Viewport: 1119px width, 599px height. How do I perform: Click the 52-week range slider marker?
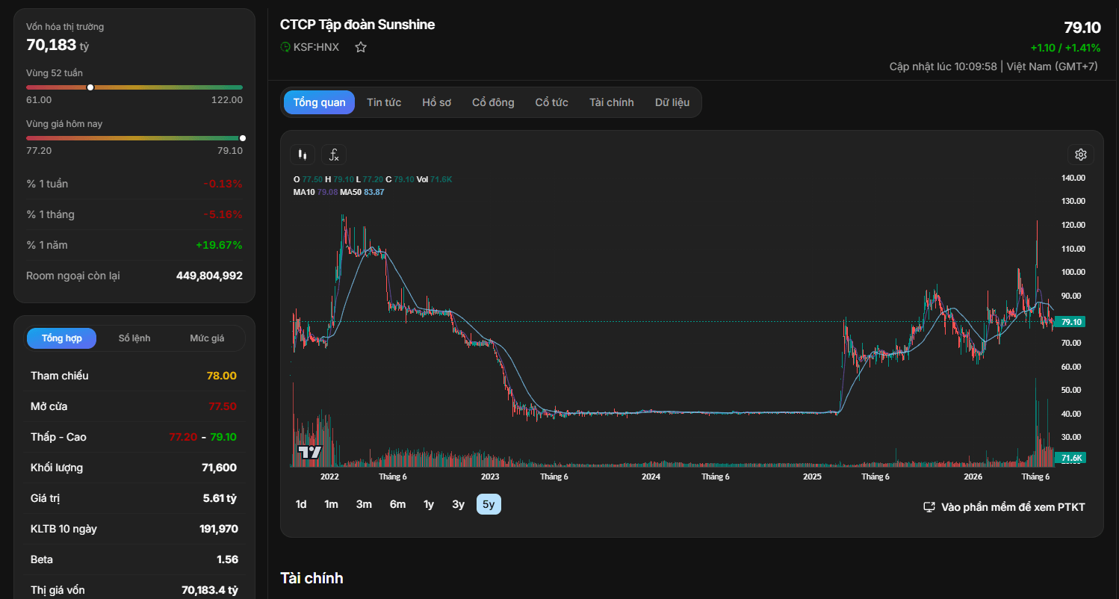pyautogui.click(x=90, y=87)
